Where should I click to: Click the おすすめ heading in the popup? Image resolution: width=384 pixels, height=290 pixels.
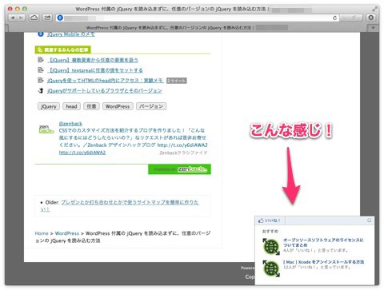[x=270, y=232]
